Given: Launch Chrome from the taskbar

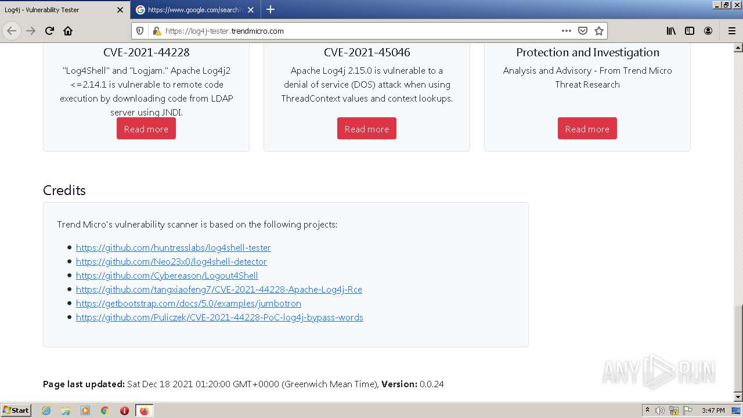Looking at the screenshot, I should coord(105,410).
